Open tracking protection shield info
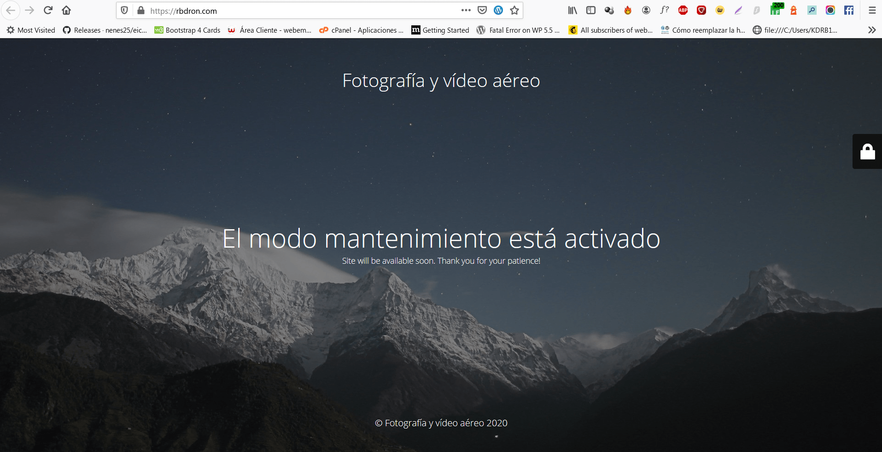 [124, 10]
